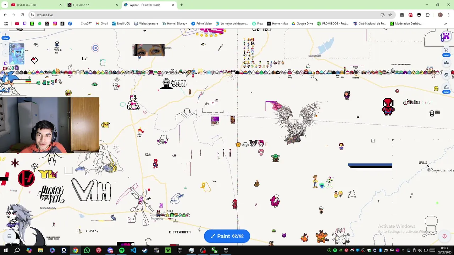Switch to the (1) Home / X tab
Viewport: 454px width, 255px height.
click(93, 5)
